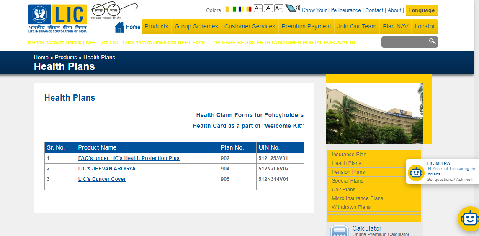This screenshot has height=236, width=479.
Task: Click UIN 512N314V01 cell
Action: point(280,182)
